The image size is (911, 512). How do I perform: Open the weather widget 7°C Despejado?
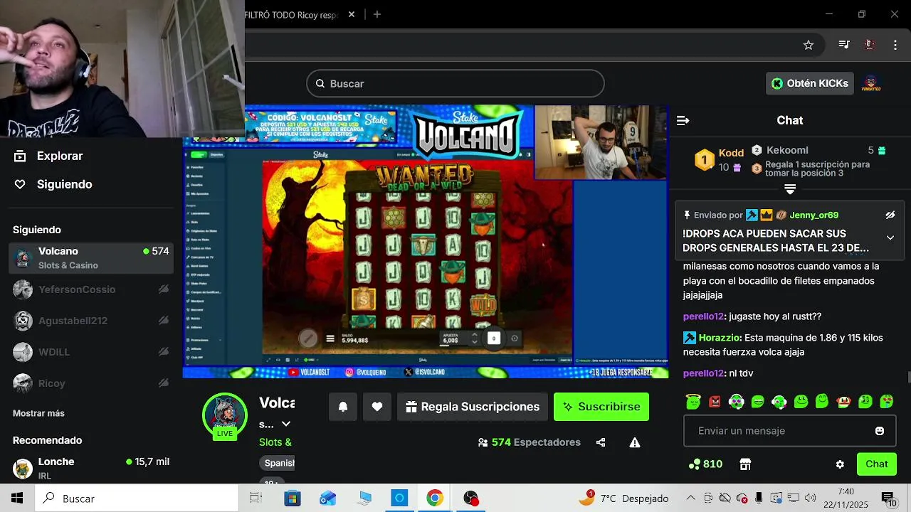(x=623, y=498)
